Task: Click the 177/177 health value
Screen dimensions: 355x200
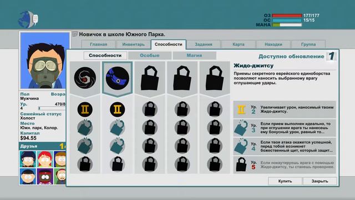Action: click(311, 16)
